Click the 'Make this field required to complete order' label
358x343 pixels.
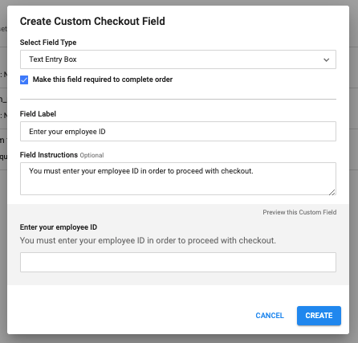(103, 80)
